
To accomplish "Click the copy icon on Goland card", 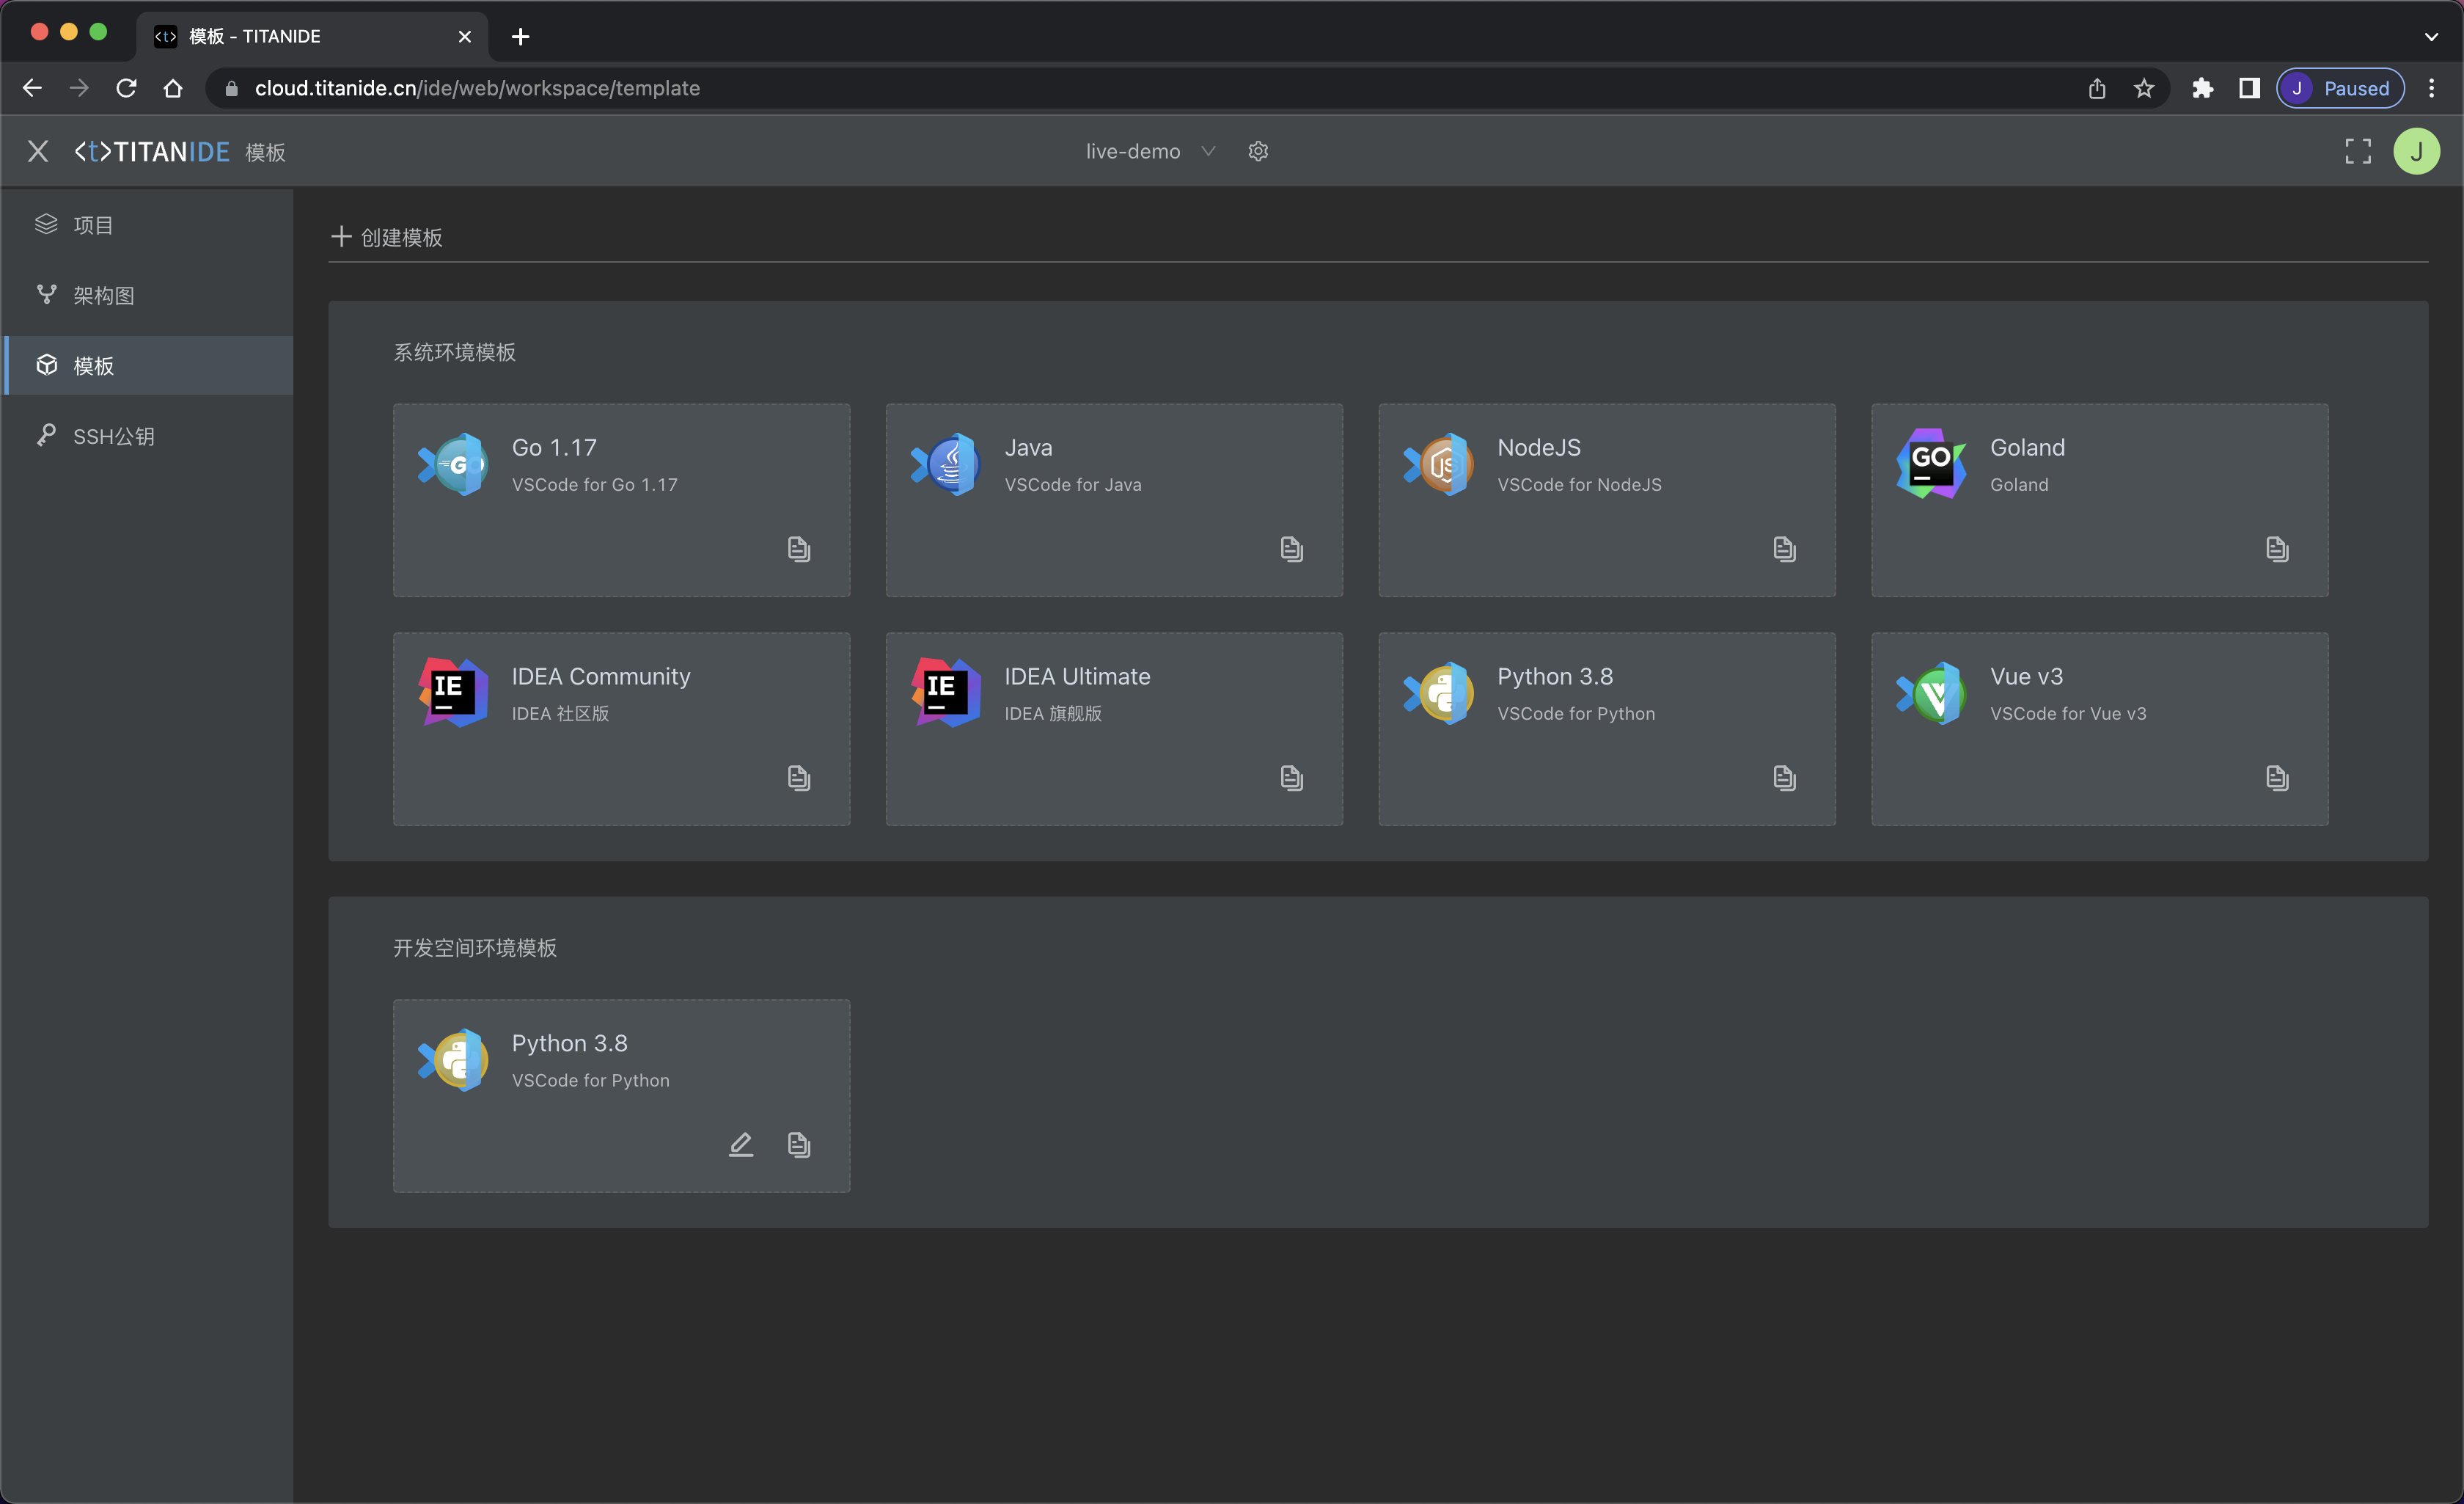I will point(2277,548).
